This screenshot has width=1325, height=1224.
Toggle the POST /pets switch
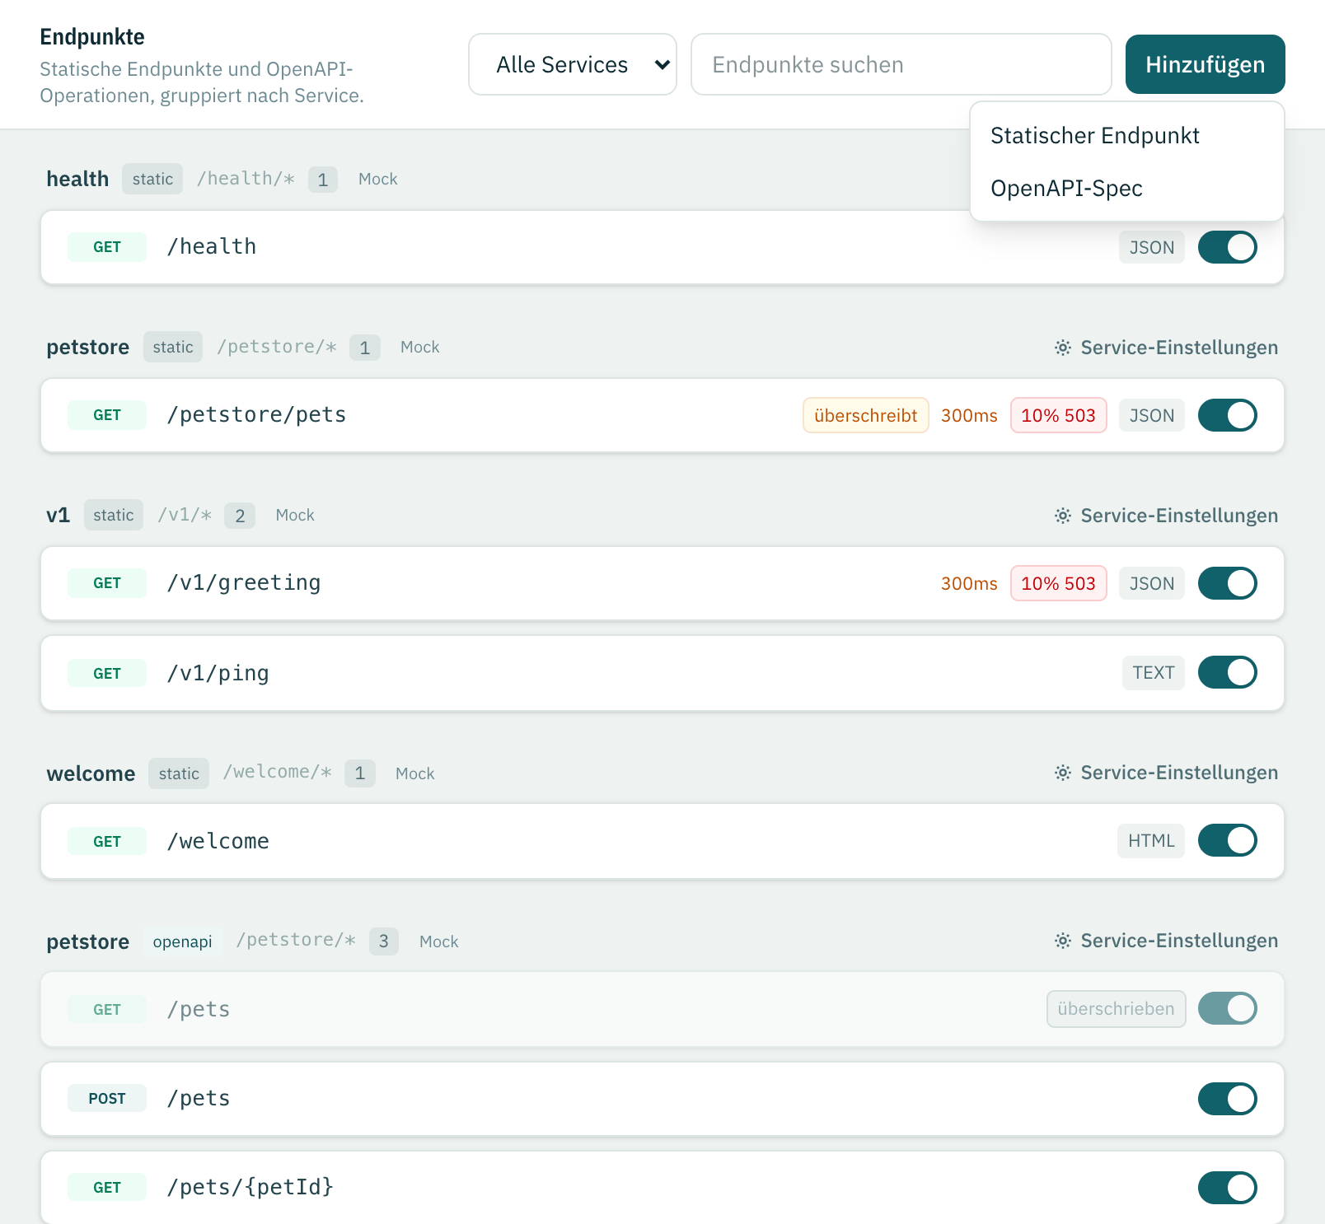click(1227, 1099)
